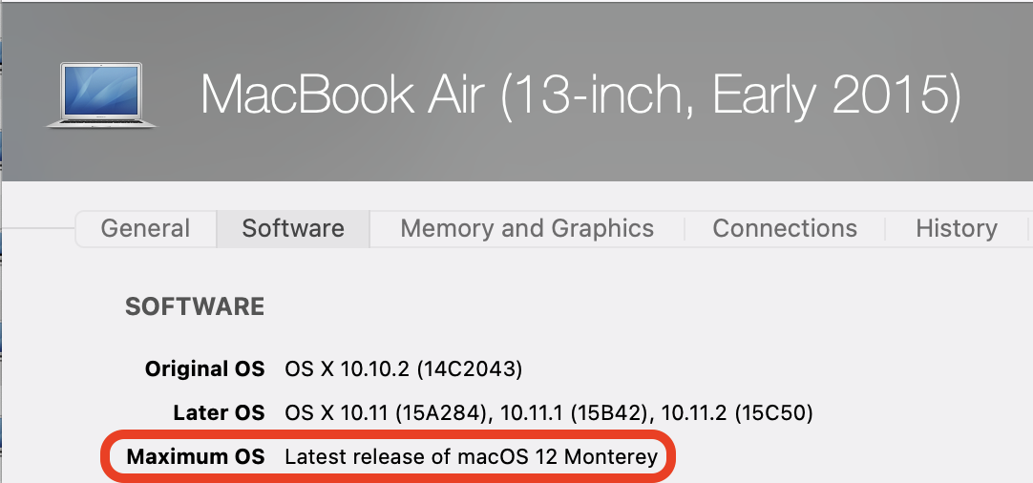Click the Original OS label

pos(204,368)
